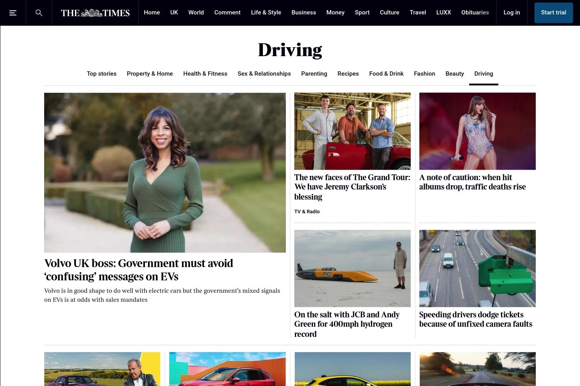Open the speed camera motorway photo
Screen dimensions: 580x386
point(477,268)
